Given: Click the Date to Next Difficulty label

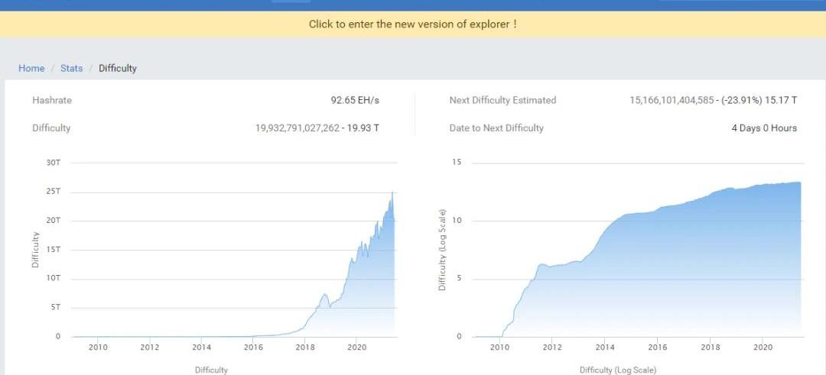Looking at the screenshot, I should pyautogui.click(x=496, y=128).
